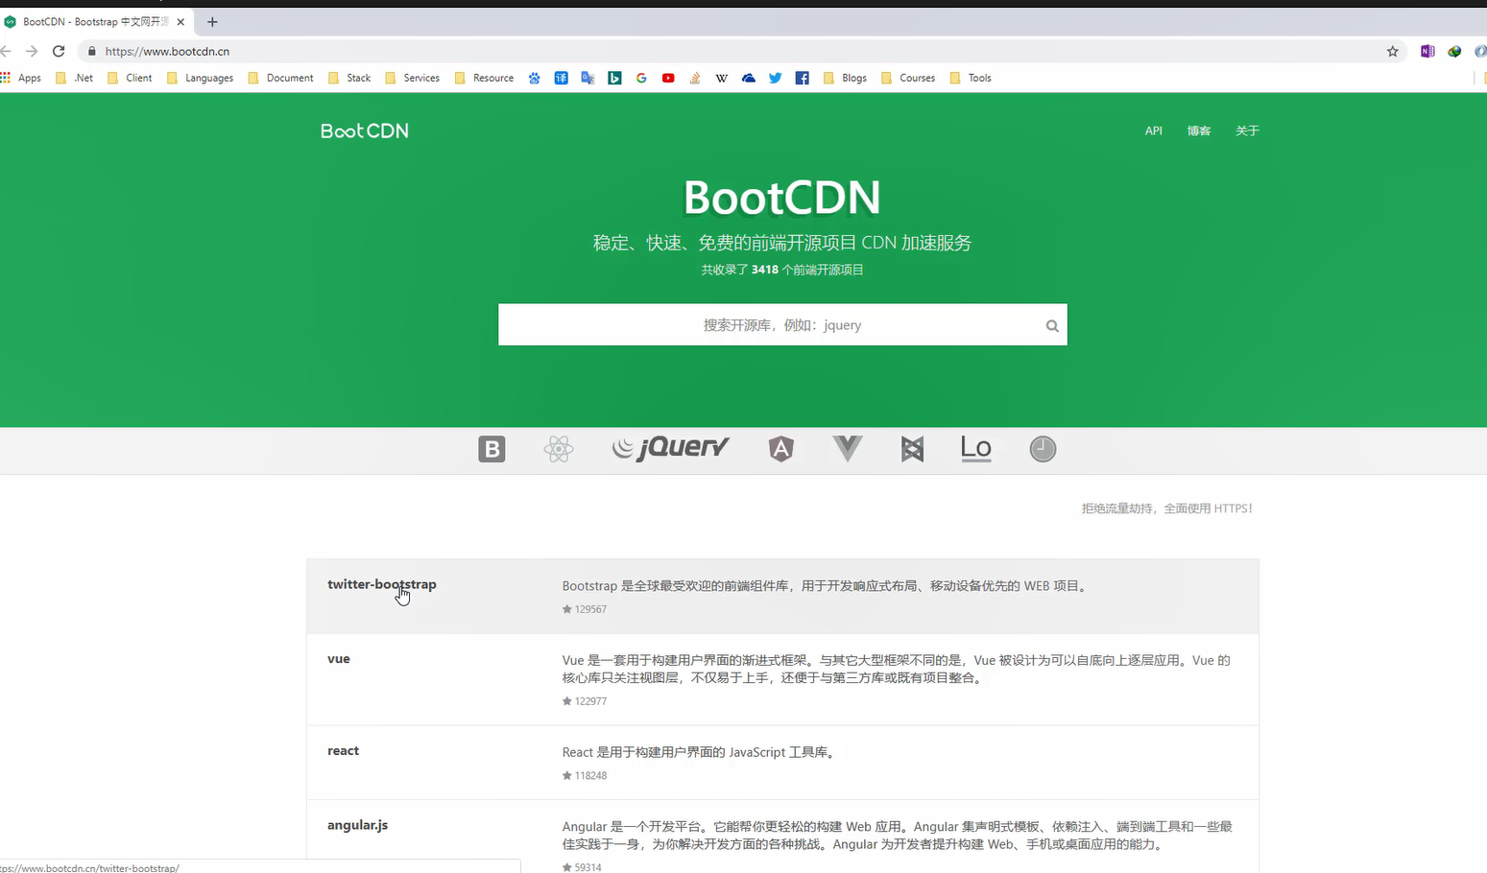This screenshot has width=1487, height=873.
Task: Click the search magnifier icon
Action: point(1052,326)
